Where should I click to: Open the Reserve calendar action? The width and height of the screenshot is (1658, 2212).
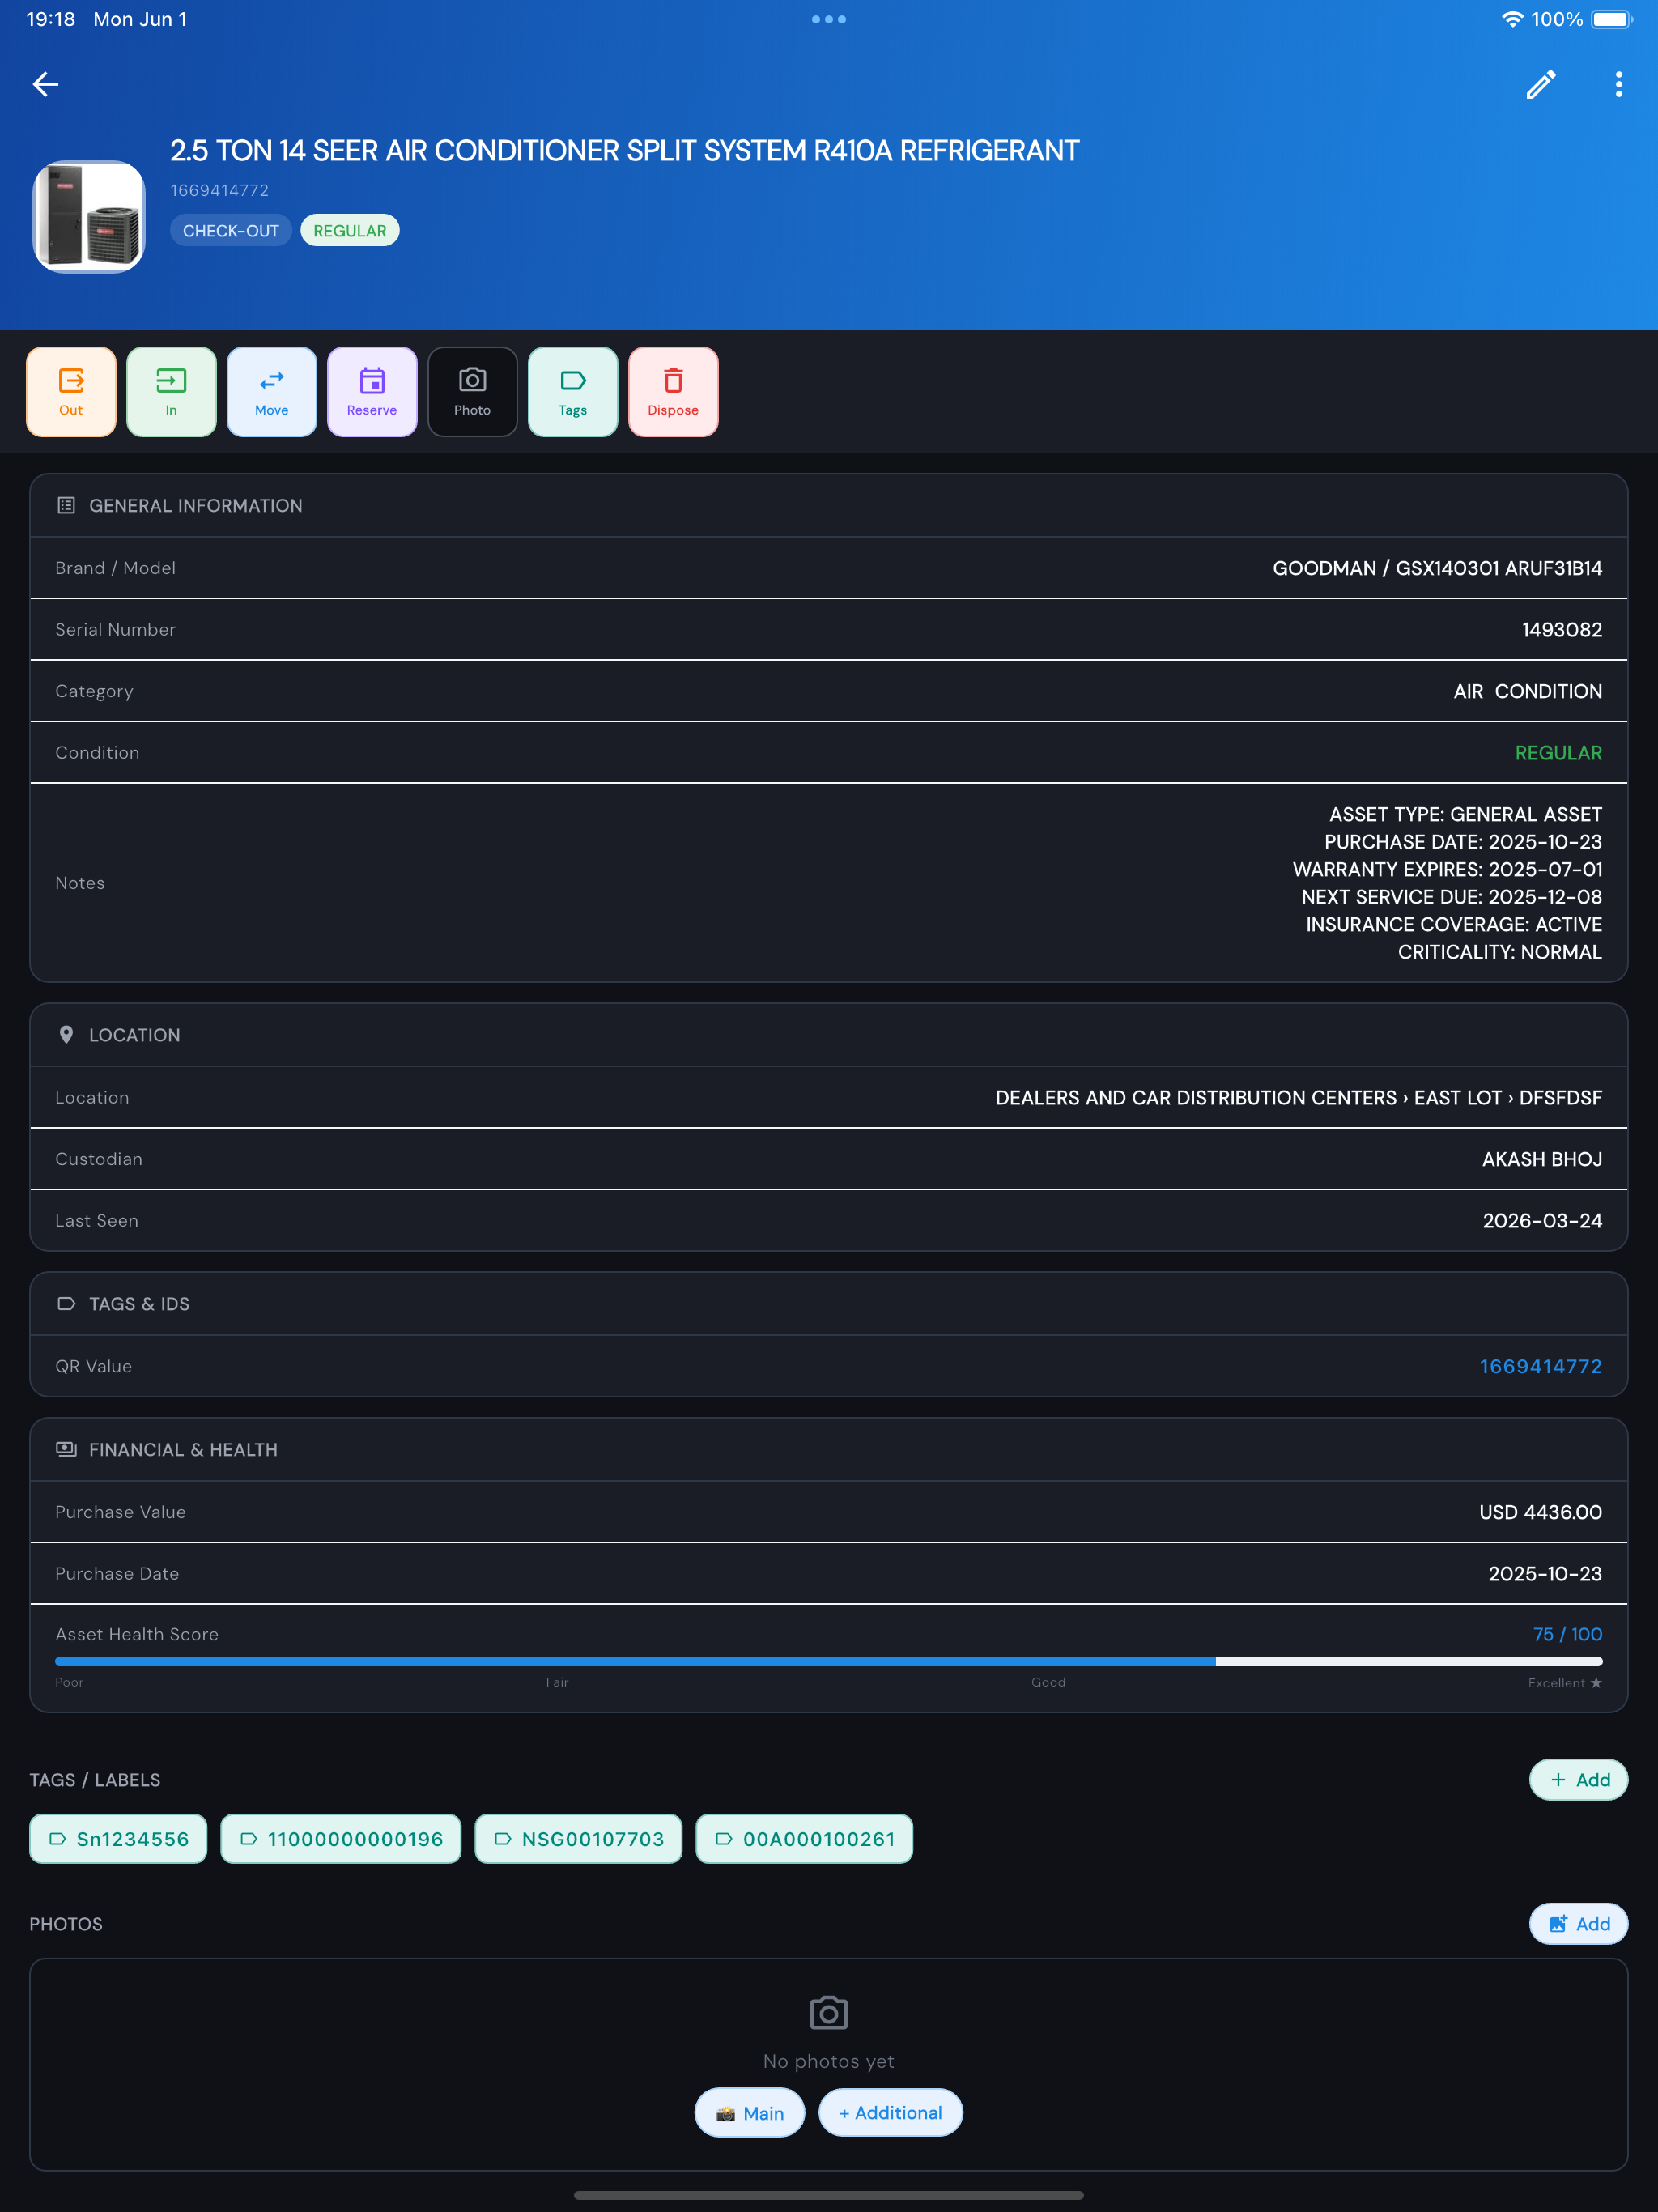click(372, 392)
